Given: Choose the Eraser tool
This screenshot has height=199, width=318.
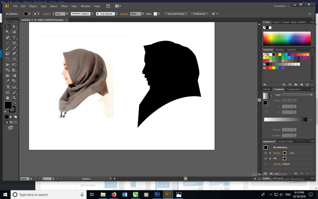Looking at the screenshot, I should coord(14,53).
